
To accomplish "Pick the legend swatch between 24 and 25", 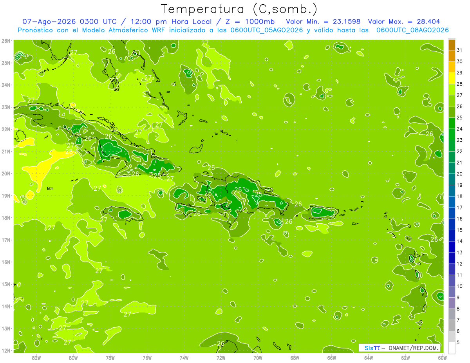I will click(452, 123).
